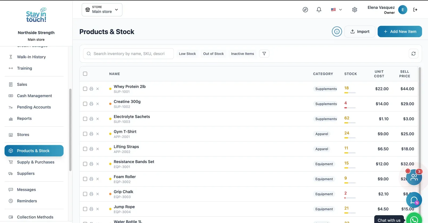Refresh the inventory list

[x=414, y=54]
